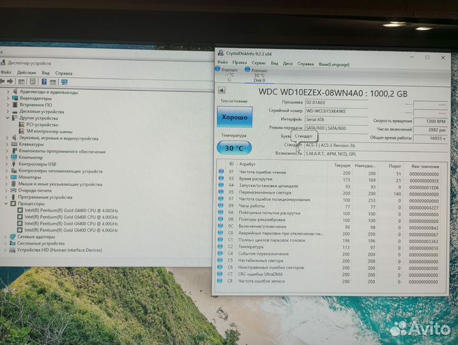Expand the Сетевые адаптеры category
The image size is (458, 345).
(6, 236)
